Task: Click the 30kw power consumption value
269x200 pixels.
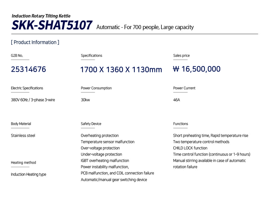Action: tap(85, 100)
